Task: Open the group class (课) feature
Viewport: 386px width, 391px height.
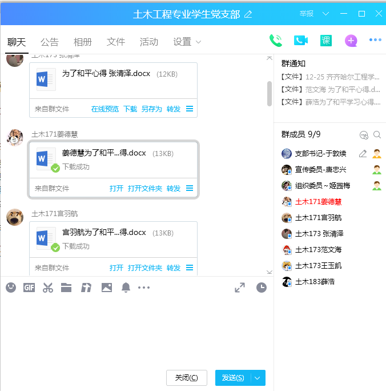Action: point(325,40)
